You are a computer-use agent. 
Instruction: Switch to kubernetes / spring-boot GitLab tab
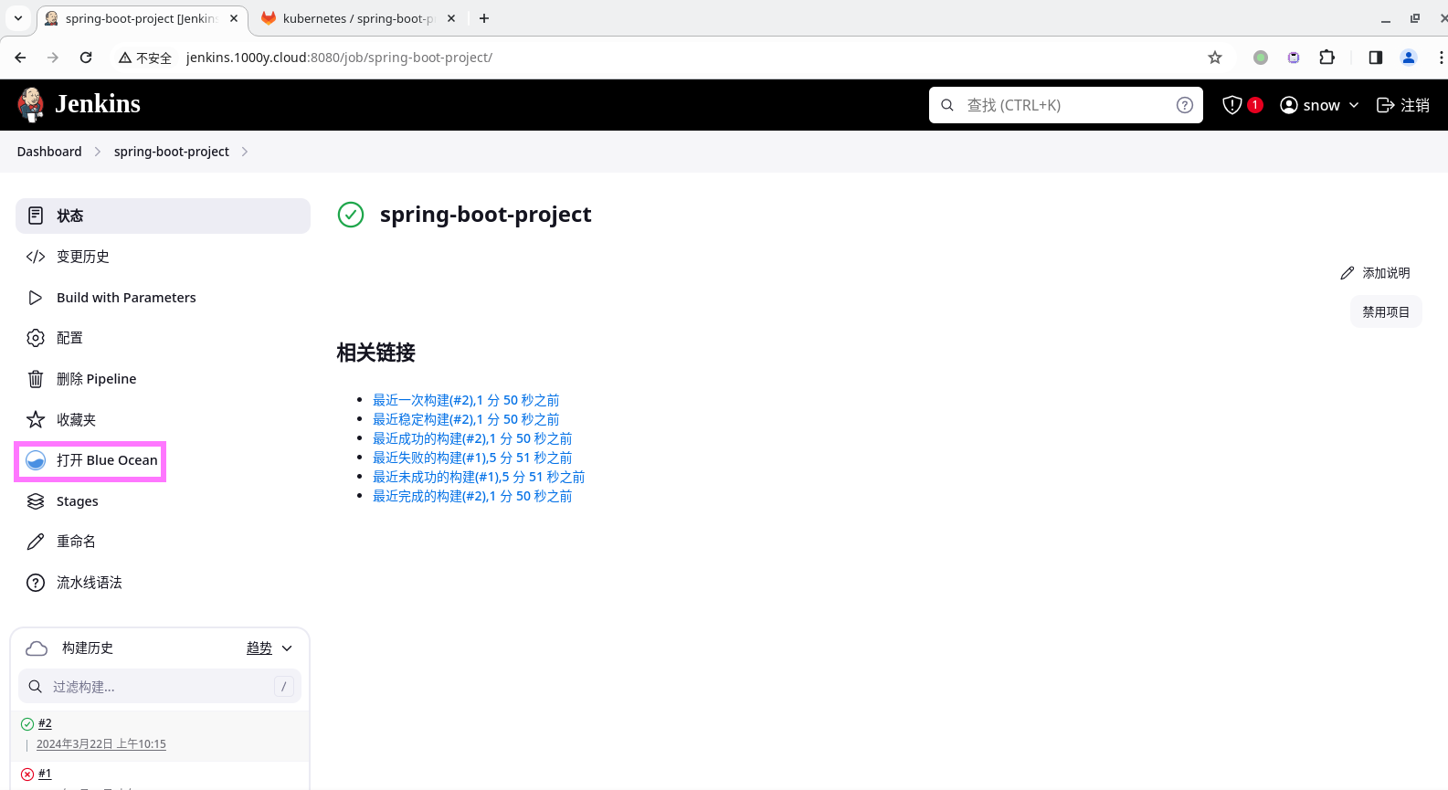[x=358, y=18]
